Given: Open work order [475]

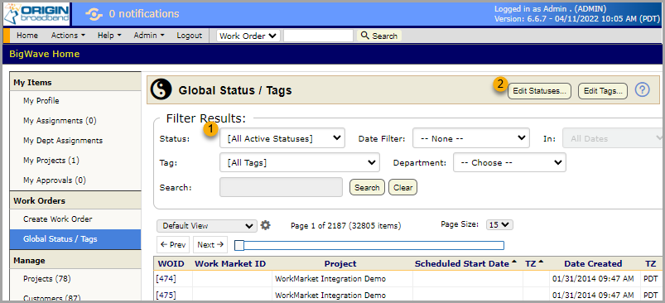Looking at the screenshot, I should 166,295.
